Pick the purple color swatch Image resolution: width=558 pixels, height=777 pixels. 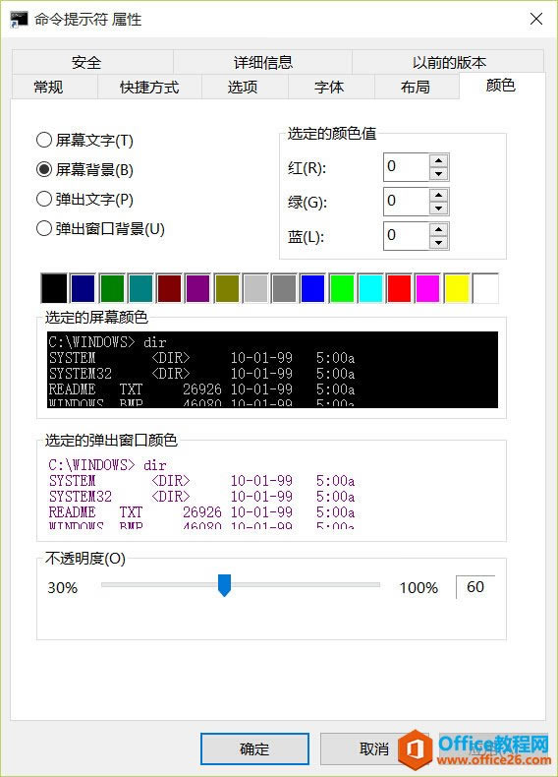[197, 288]
